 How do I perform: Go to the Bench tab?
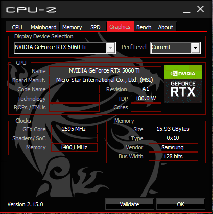point(144,27)
